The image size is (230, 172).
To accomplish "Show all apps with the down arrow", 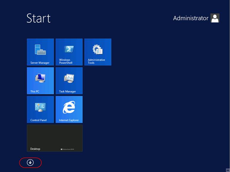I will click(30, 163).
